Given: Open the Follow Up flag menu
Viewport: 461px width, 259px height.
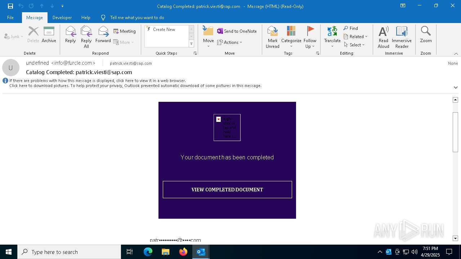Looking at the screenshot, I should coord(310,37).
